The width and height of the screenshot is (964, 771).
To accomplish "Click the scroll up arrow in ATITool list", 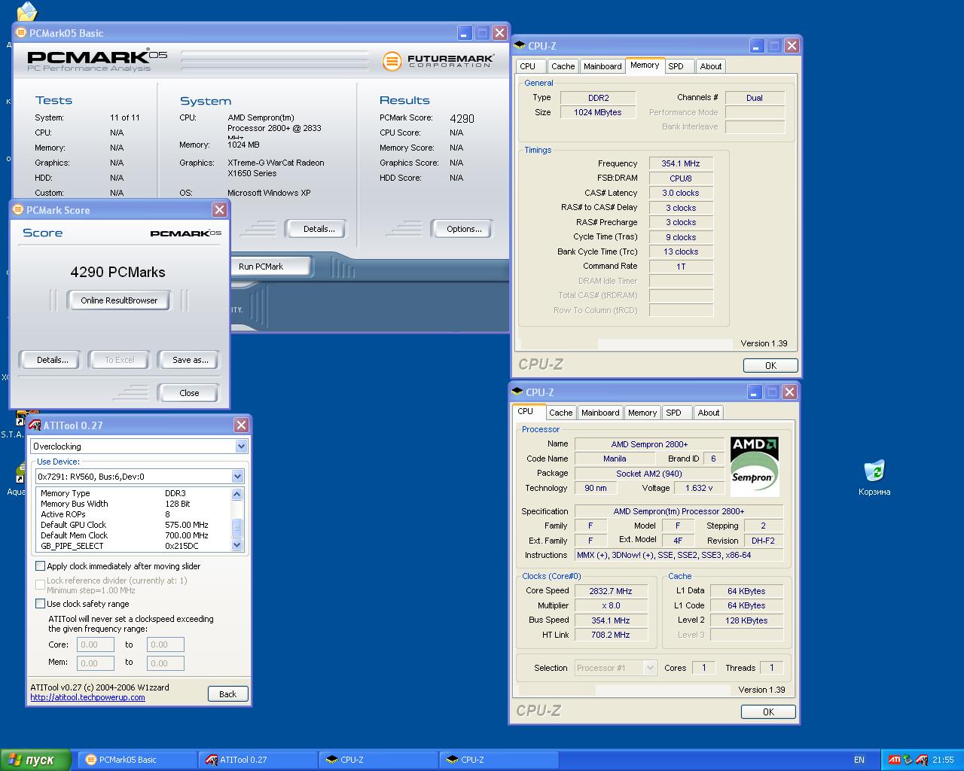I will coord(237,494).
